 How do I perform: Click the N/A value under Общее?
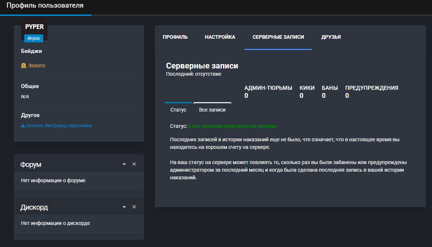[x=25, y=97]
